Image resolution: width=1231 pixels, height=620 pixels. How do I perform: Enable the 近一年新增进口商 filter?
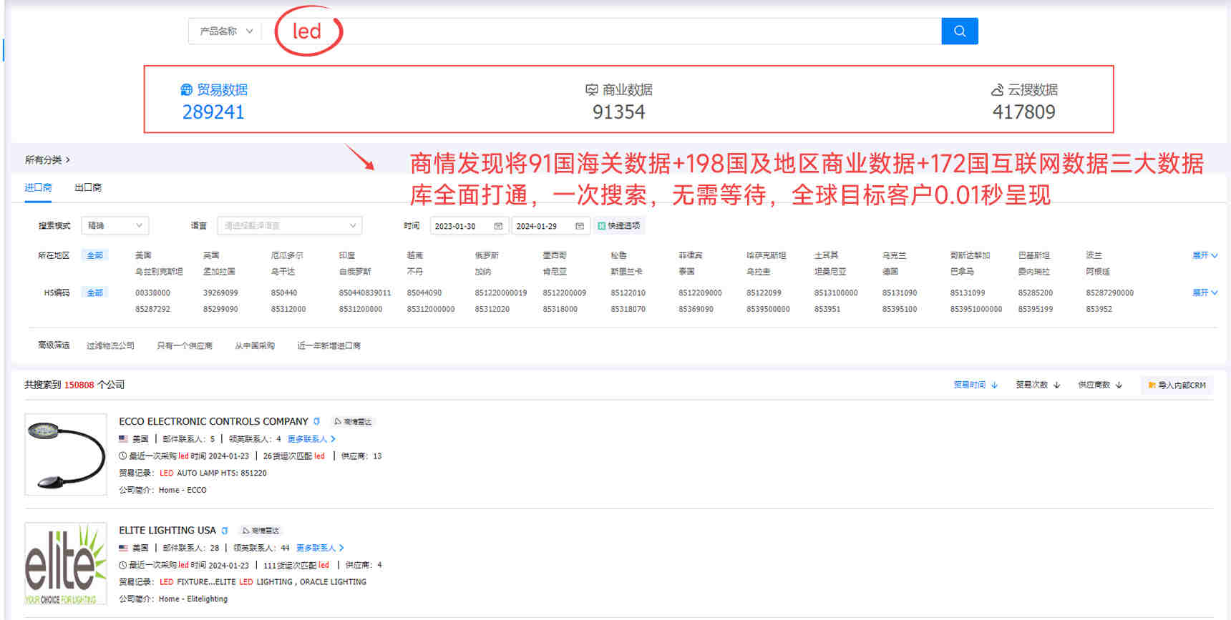pyautogui.click(x=329, y=345)
